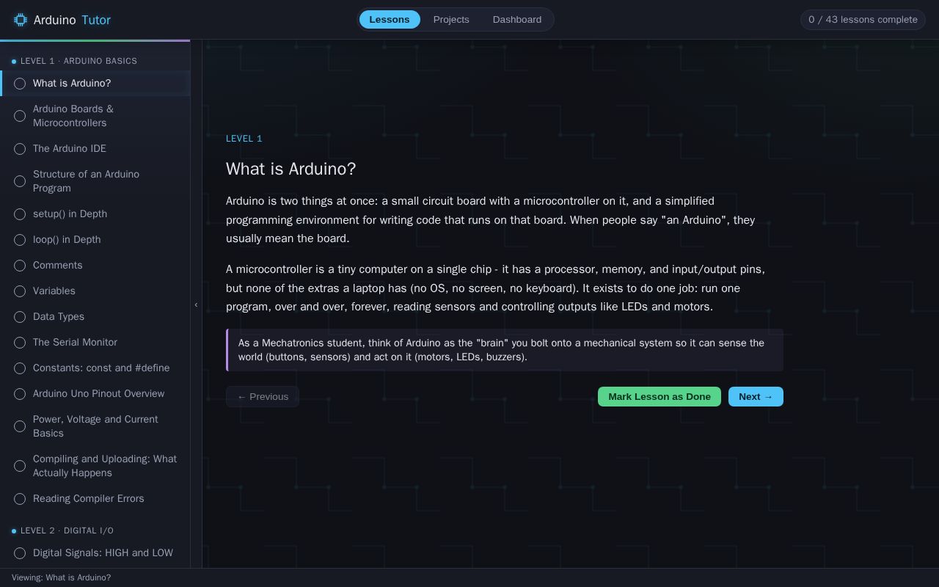Open the Data Types lesson

click(x=95, y=317)
